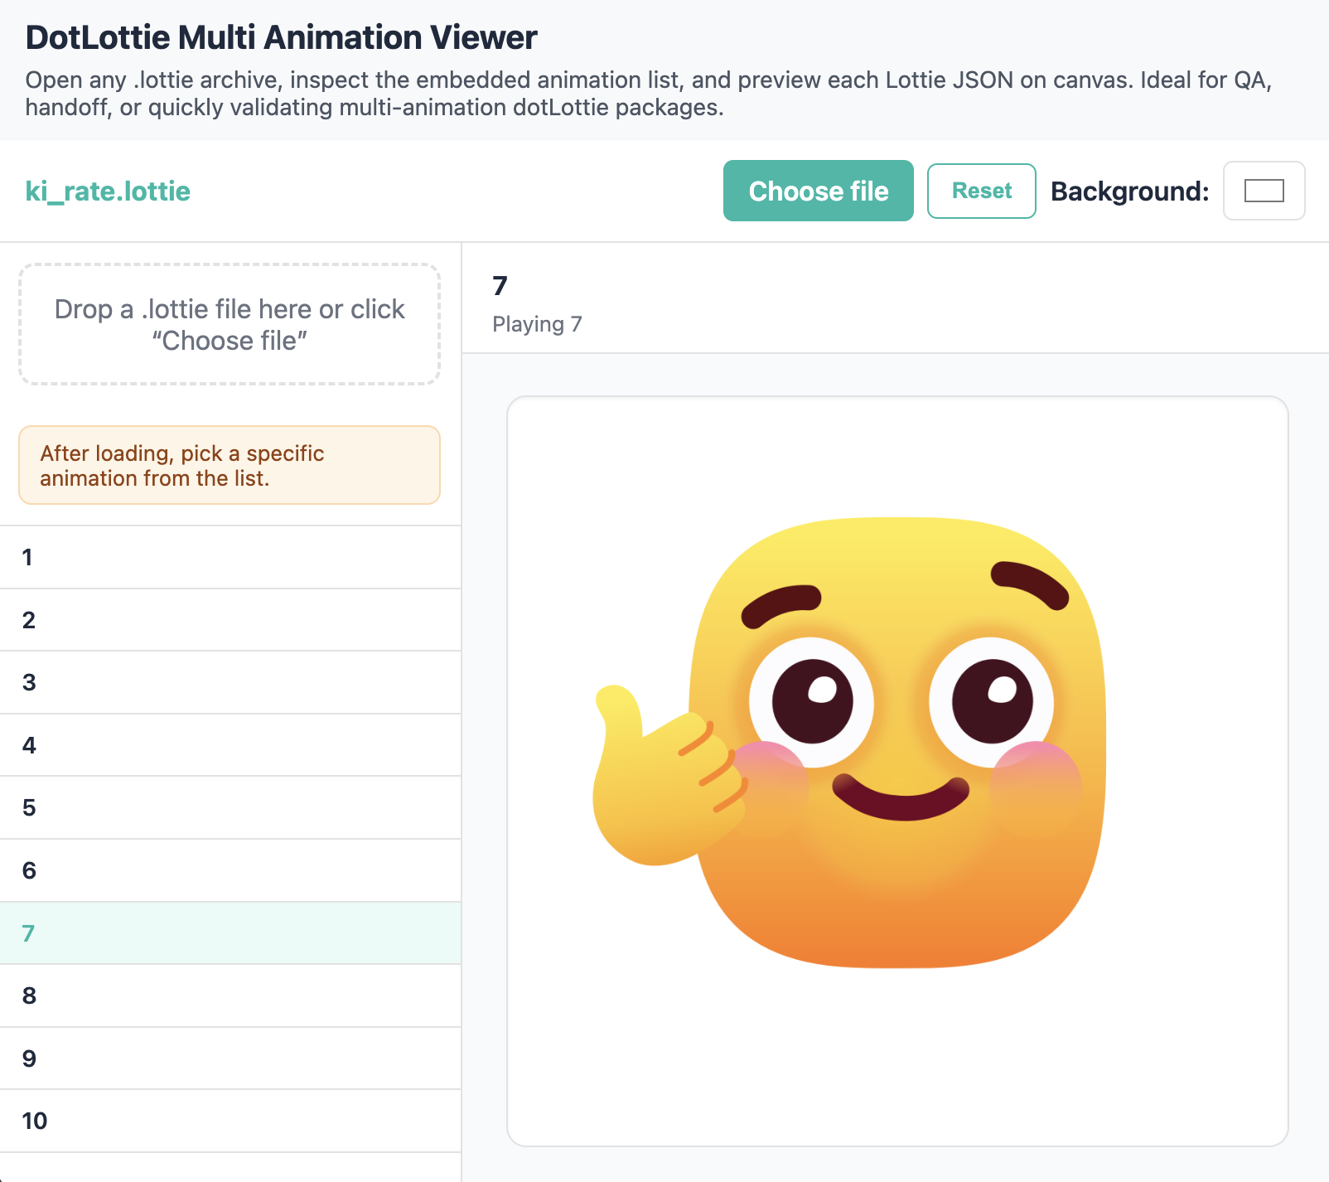Click the Choose file button

(x=818, y=191)
